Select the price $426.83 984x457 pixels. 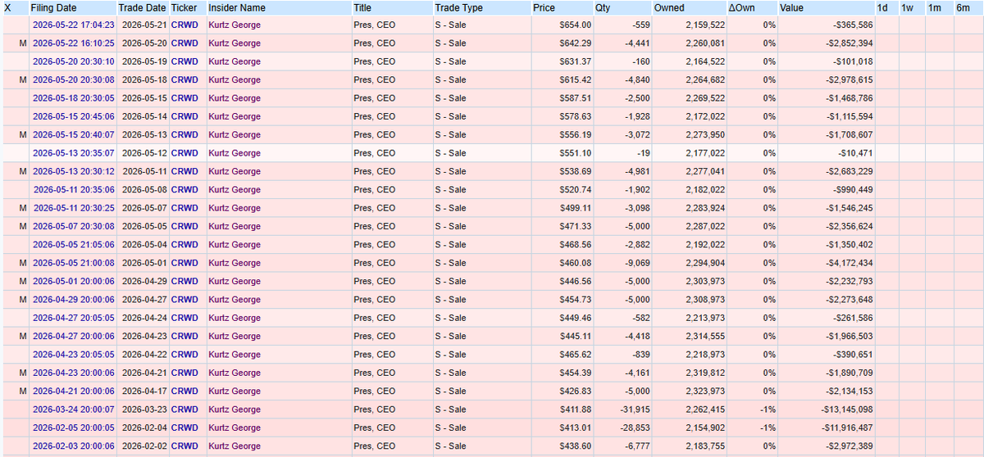[576, 391]
